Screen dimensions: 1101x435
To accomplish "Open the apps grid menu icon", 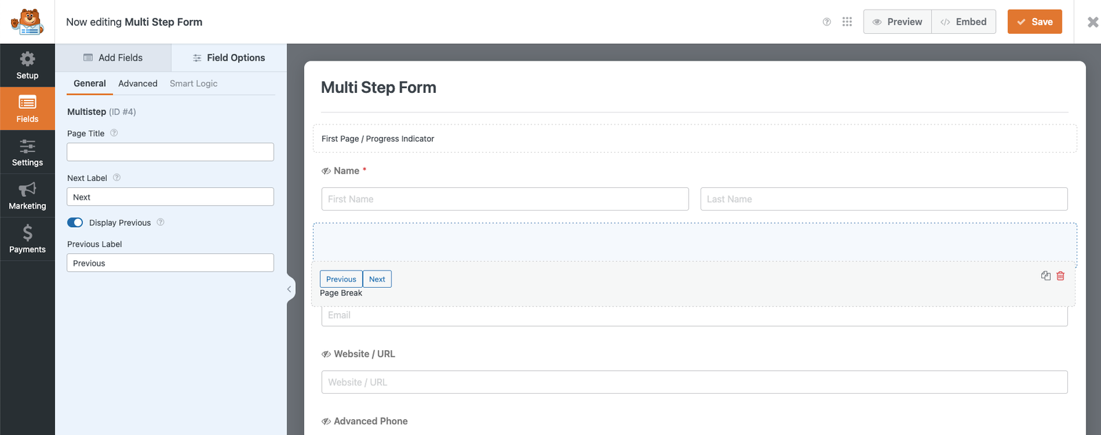I will click(847, 22).
